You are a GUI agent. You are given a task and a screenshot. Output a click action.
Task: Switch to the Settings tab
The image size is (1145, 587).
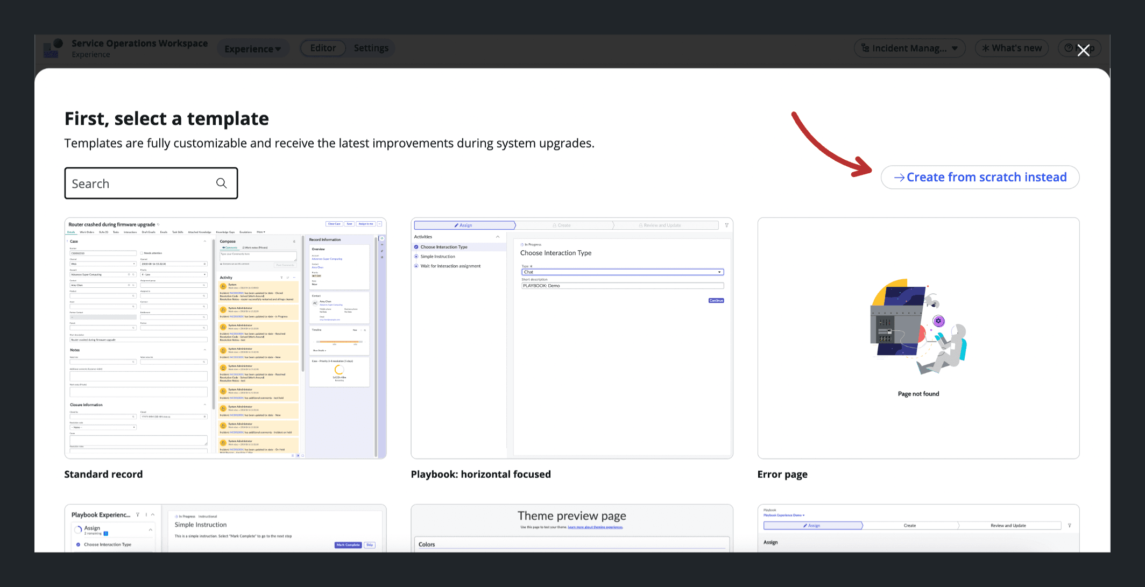pyautogui.click(x=371, y=48)
